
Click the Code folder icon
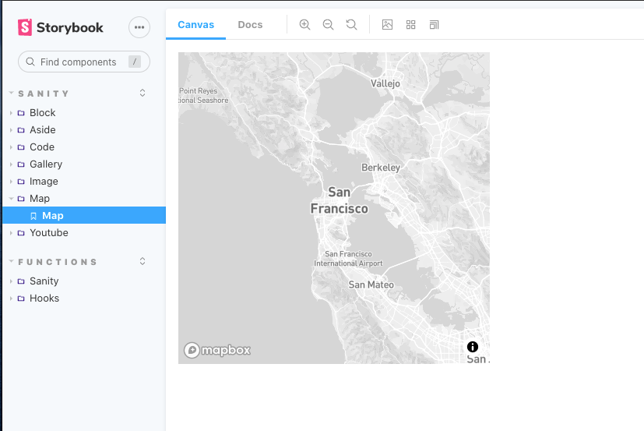tap(21, 147)
